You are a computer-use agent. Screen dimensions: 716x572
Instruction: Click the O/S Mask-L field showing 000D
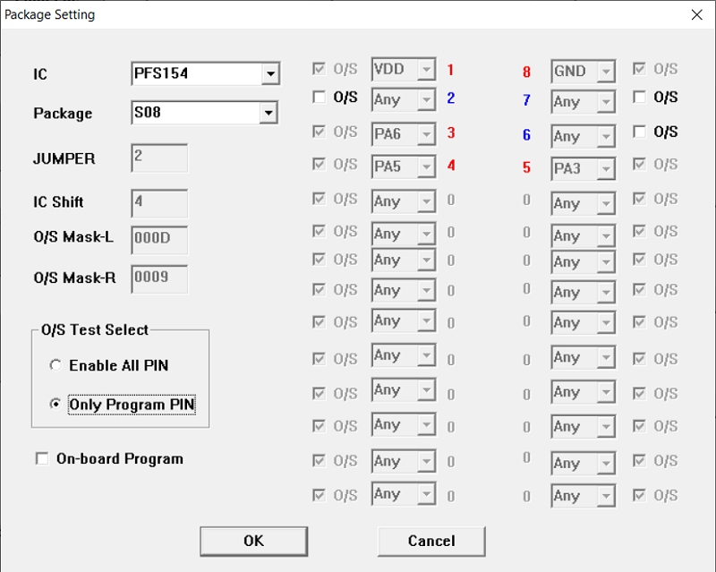click(x=159, y=240)
